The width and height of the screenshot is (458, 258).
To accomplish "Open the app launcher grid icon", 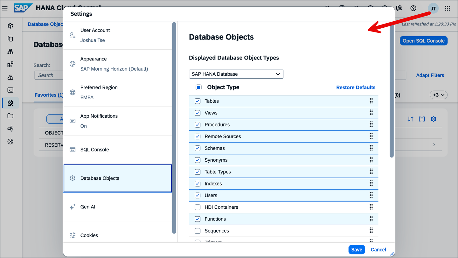I will coord(448,8).
